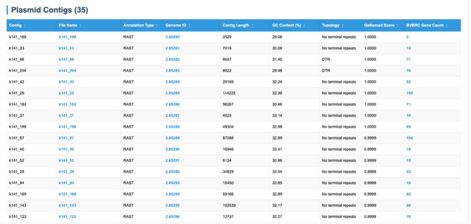Open genome ID 2.65285 link
The image size is (471, 224).
pyautogui.click(x=173, y=93)
